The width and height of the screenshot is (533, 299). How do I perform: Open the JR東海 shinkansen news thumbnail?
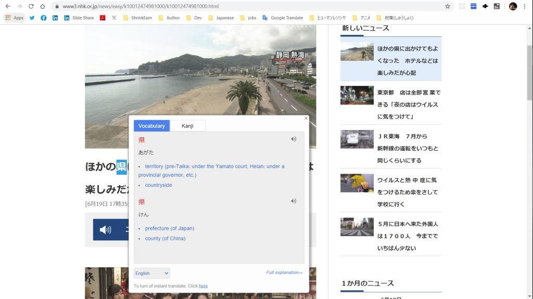pyautogui.click(x=357, y=139)
